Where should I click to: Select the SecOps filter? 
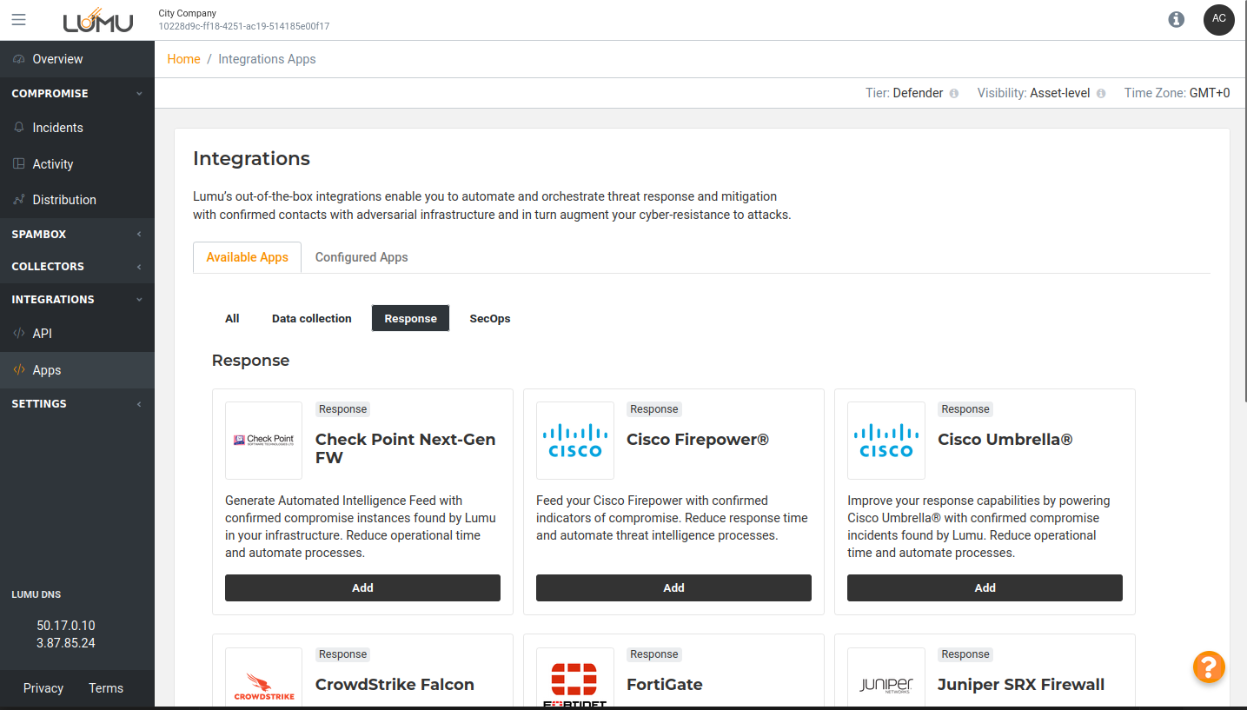[489, 319]
